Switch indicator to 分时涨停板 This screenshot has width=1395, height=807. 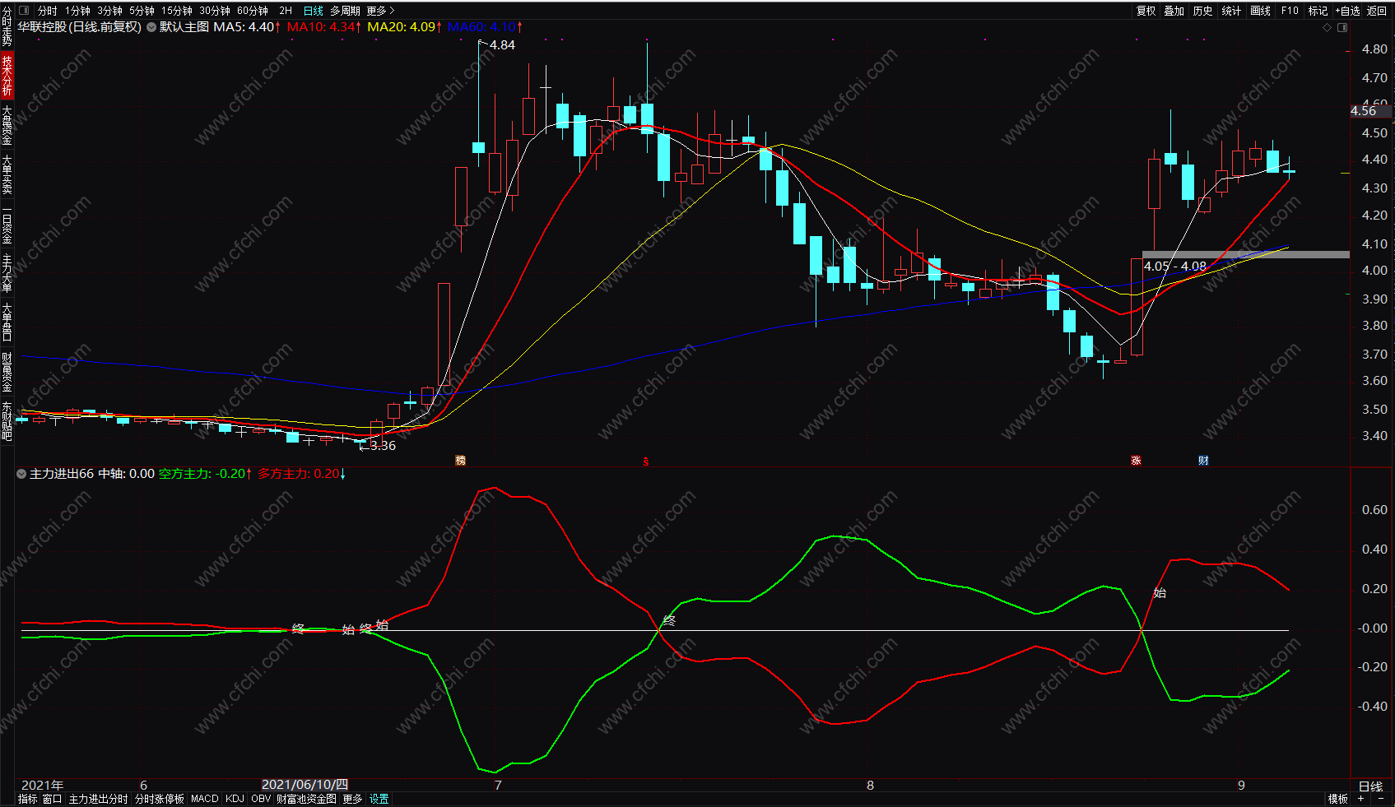pos(160,799)
